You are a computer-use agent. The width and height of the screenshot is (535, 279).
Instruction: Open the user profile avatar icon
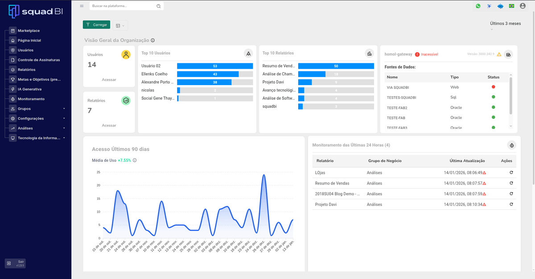click(x=523, y=6)
